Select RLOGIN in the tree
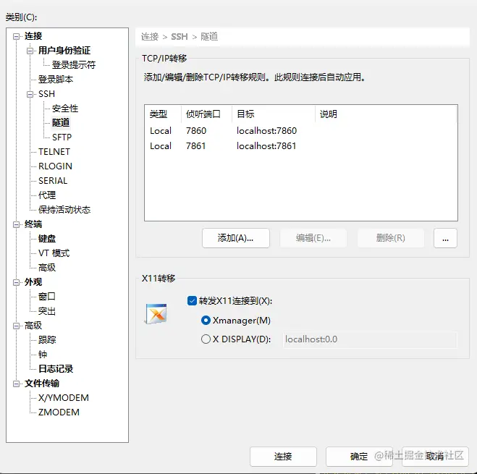 [55, 166]
